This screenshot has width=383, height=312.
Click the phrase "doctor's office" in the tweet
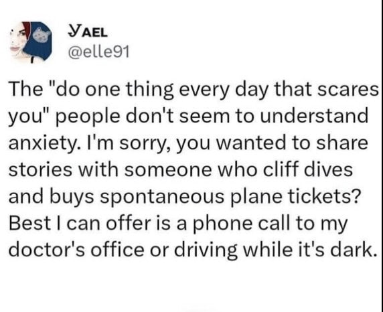tap(76, 249)
